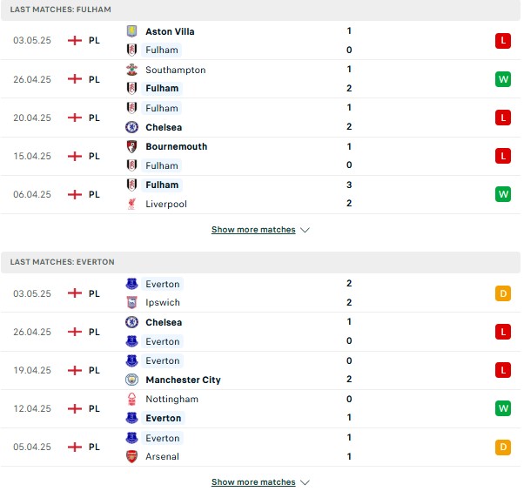Click the Liverpool club crest

[131, 204]
